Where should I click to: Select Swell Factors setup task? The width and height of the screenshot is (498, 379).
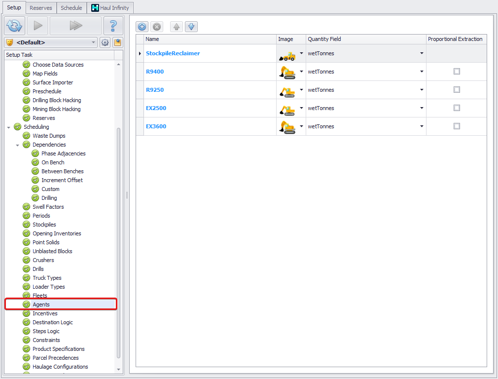(x=48, y=207)
